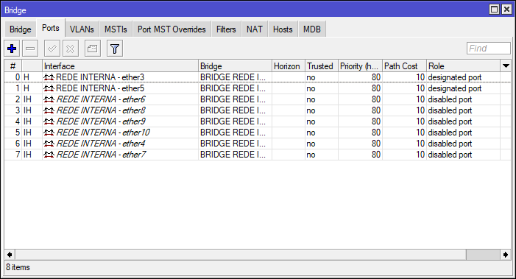Open the Filter funnel button
Image resolution: width=516 pixels, height=279 pixels.
(x=115, y=49)
